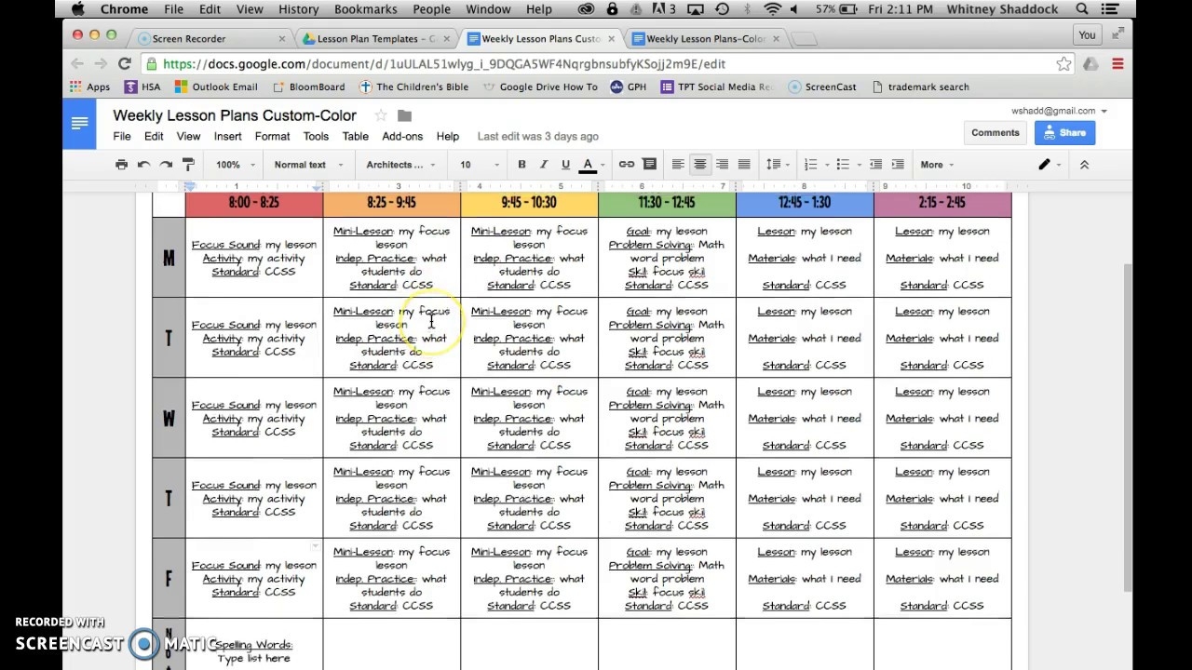Toggle underline formatting

pos(565,164)
